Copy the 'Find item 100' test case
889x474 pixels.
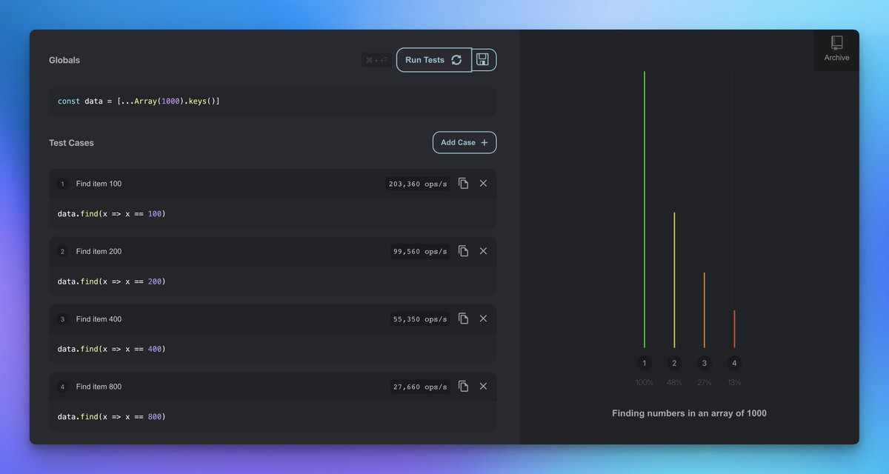tap(463, 183)
